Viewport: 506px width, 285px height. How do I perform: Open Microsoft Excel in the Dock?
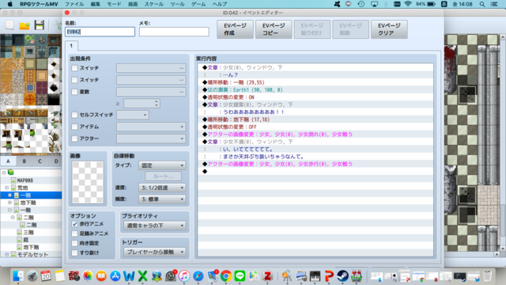click(142, 276)
